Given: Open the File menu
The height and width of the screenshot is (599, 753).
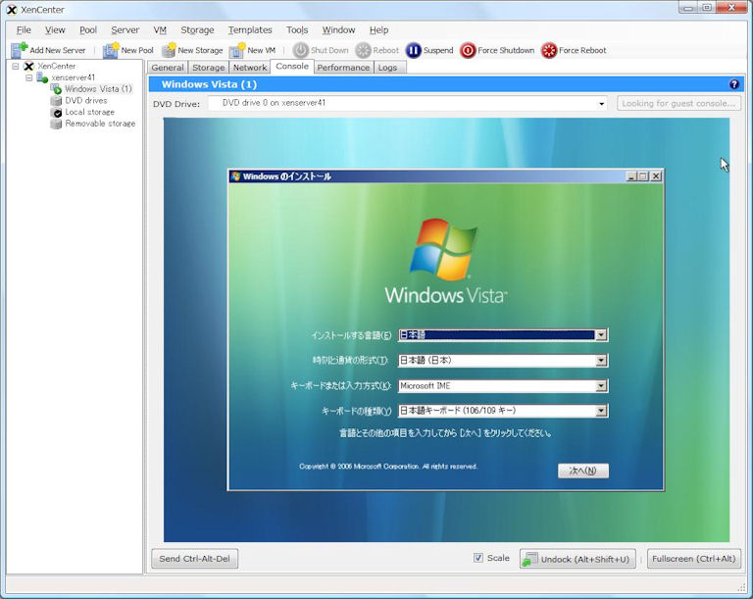Looking at the screenshot, I should [24, 29].
